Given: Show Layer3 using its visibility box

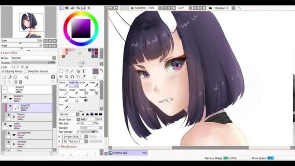Looking at the screenshot, I should [x=5, y=88].
